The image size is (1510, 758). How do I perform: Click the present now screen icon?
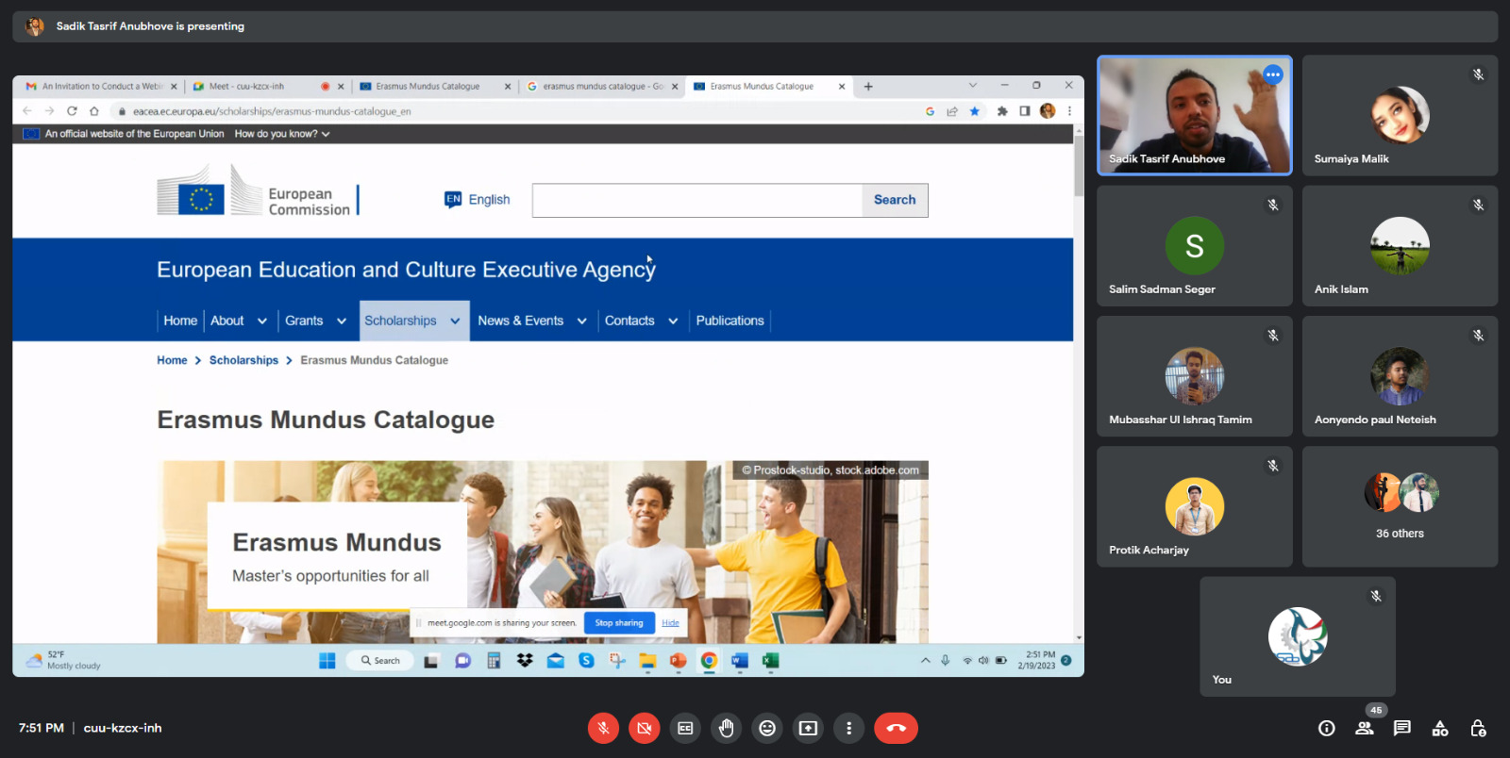[808, 728]
